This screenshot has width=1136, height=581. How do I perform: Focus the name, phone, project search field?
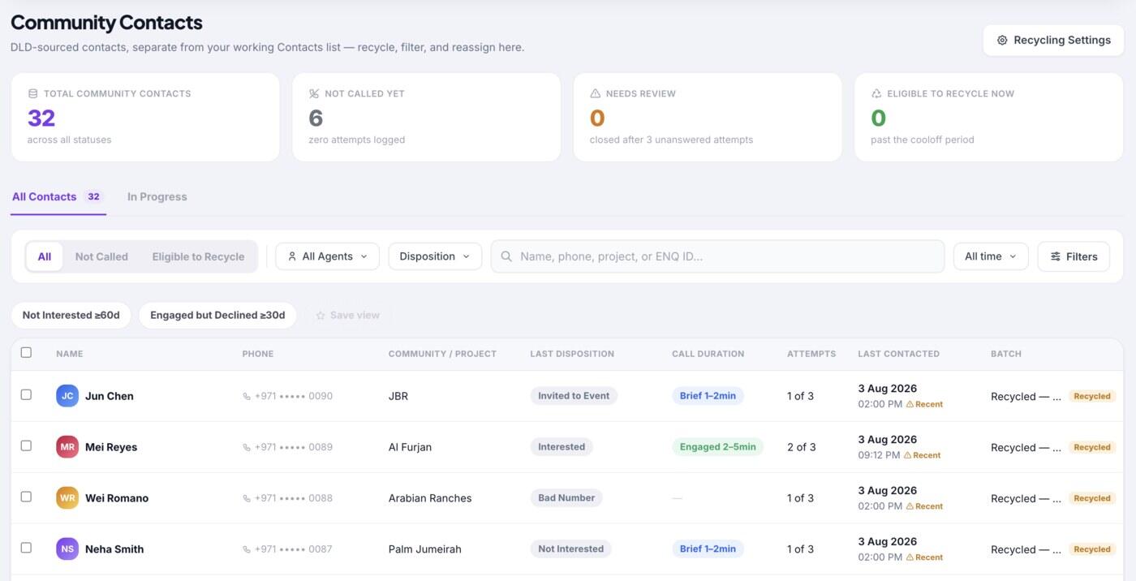(717, 256)
